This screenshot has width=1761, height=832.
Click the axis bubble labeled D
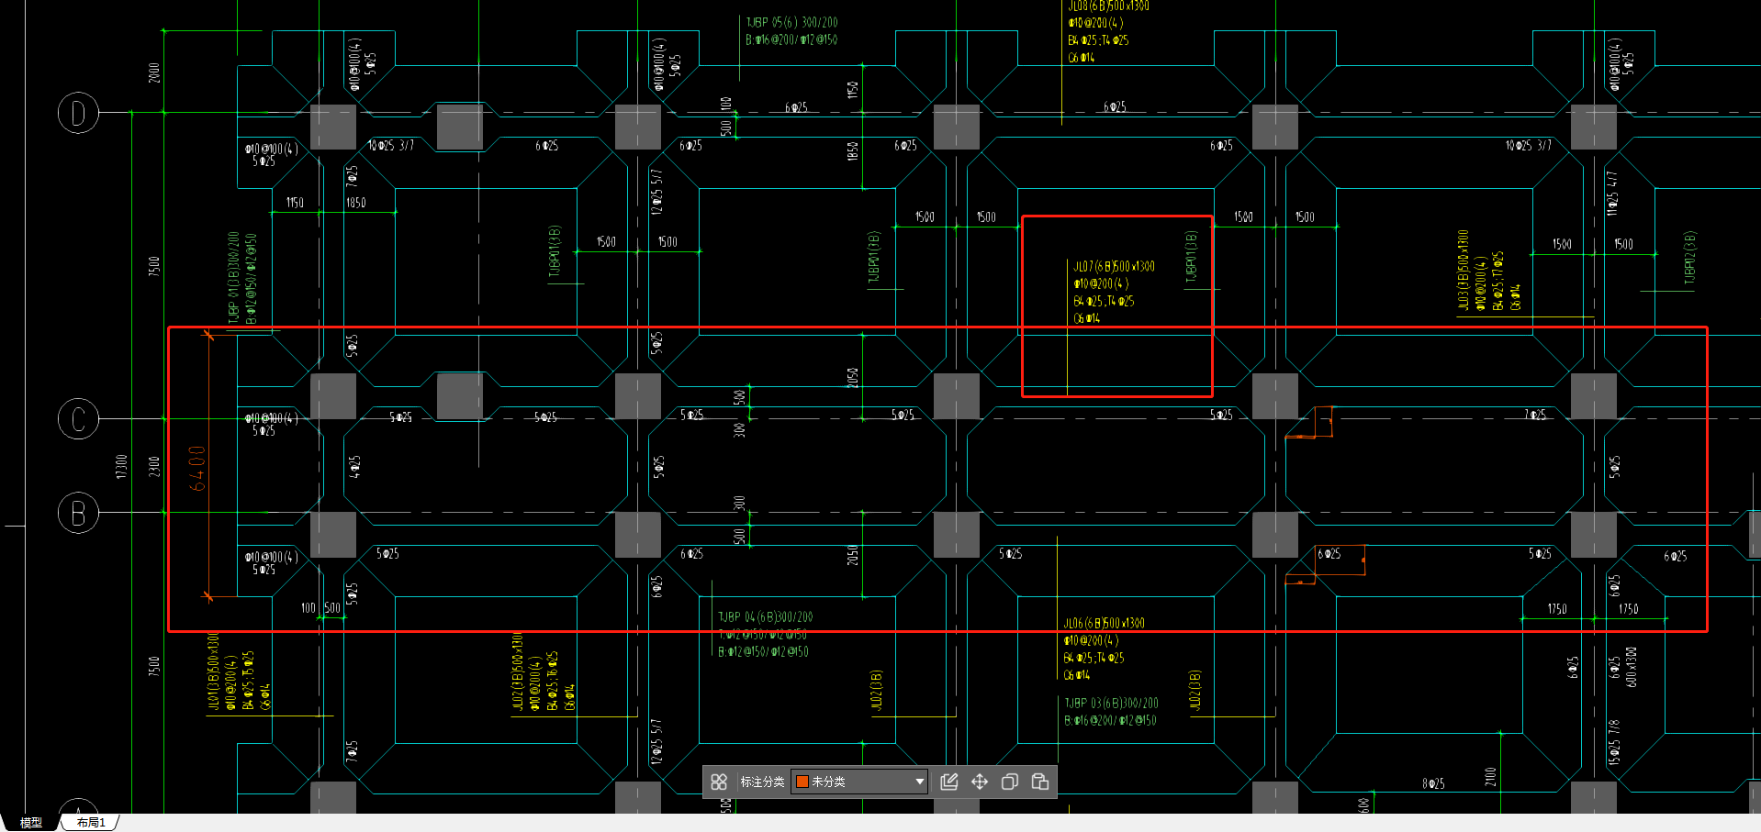(78, 113)
